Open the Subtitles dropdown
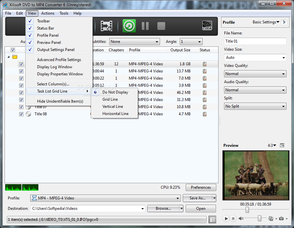The height and width of the screenshot is (228, 294). (x=134, y=42)
